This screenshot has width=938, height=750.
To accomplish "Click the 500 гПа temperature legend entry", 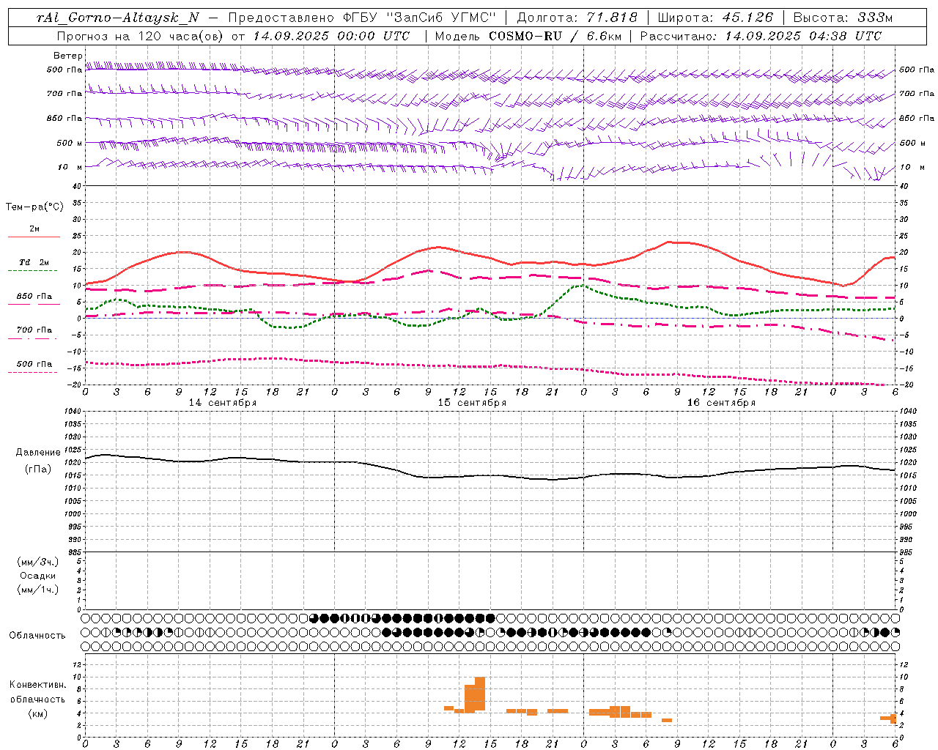I will (x=34, y=364).
